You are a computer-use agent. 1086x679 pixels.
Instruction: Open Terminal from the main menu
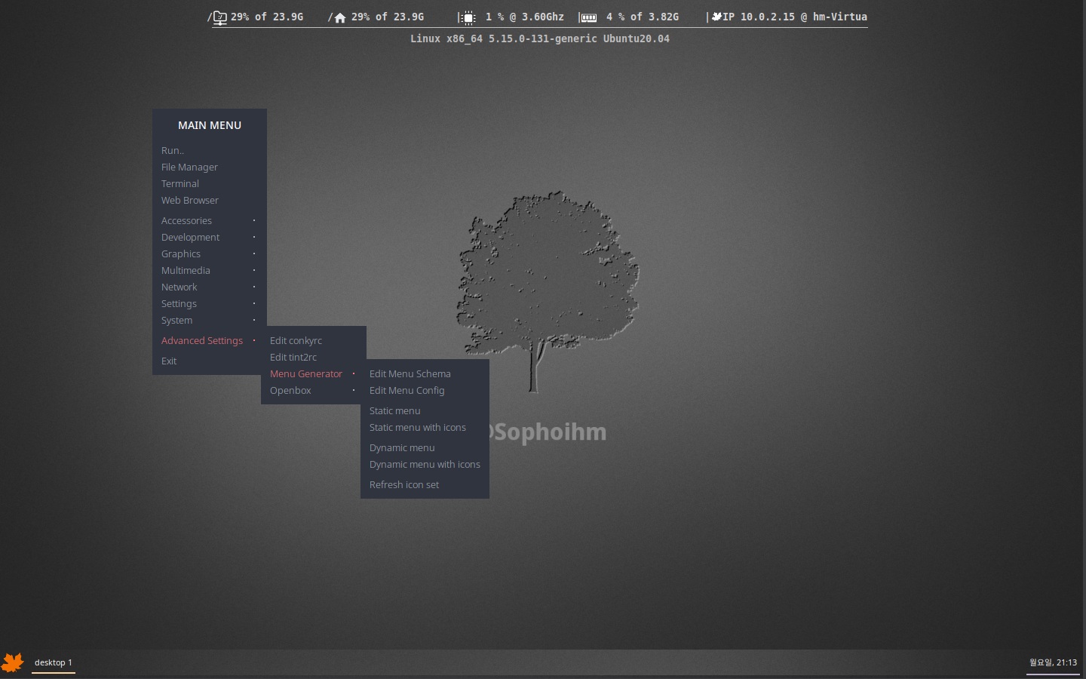(180, 183)
